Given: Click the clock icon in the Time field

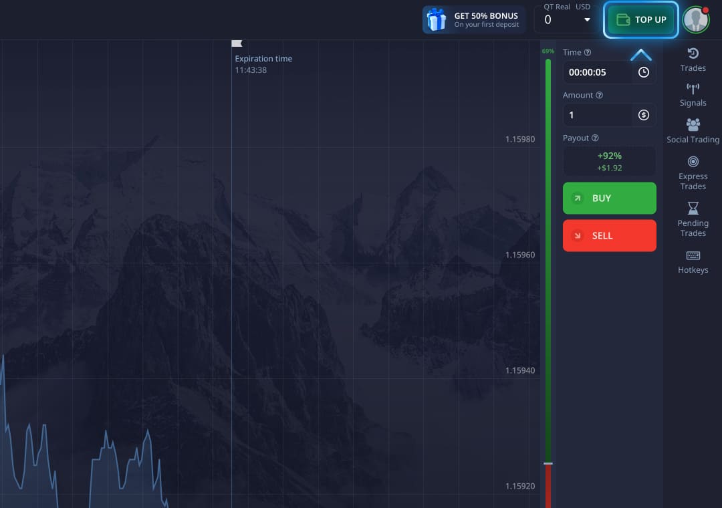Looking at the screenshot, I should [643, 72].
